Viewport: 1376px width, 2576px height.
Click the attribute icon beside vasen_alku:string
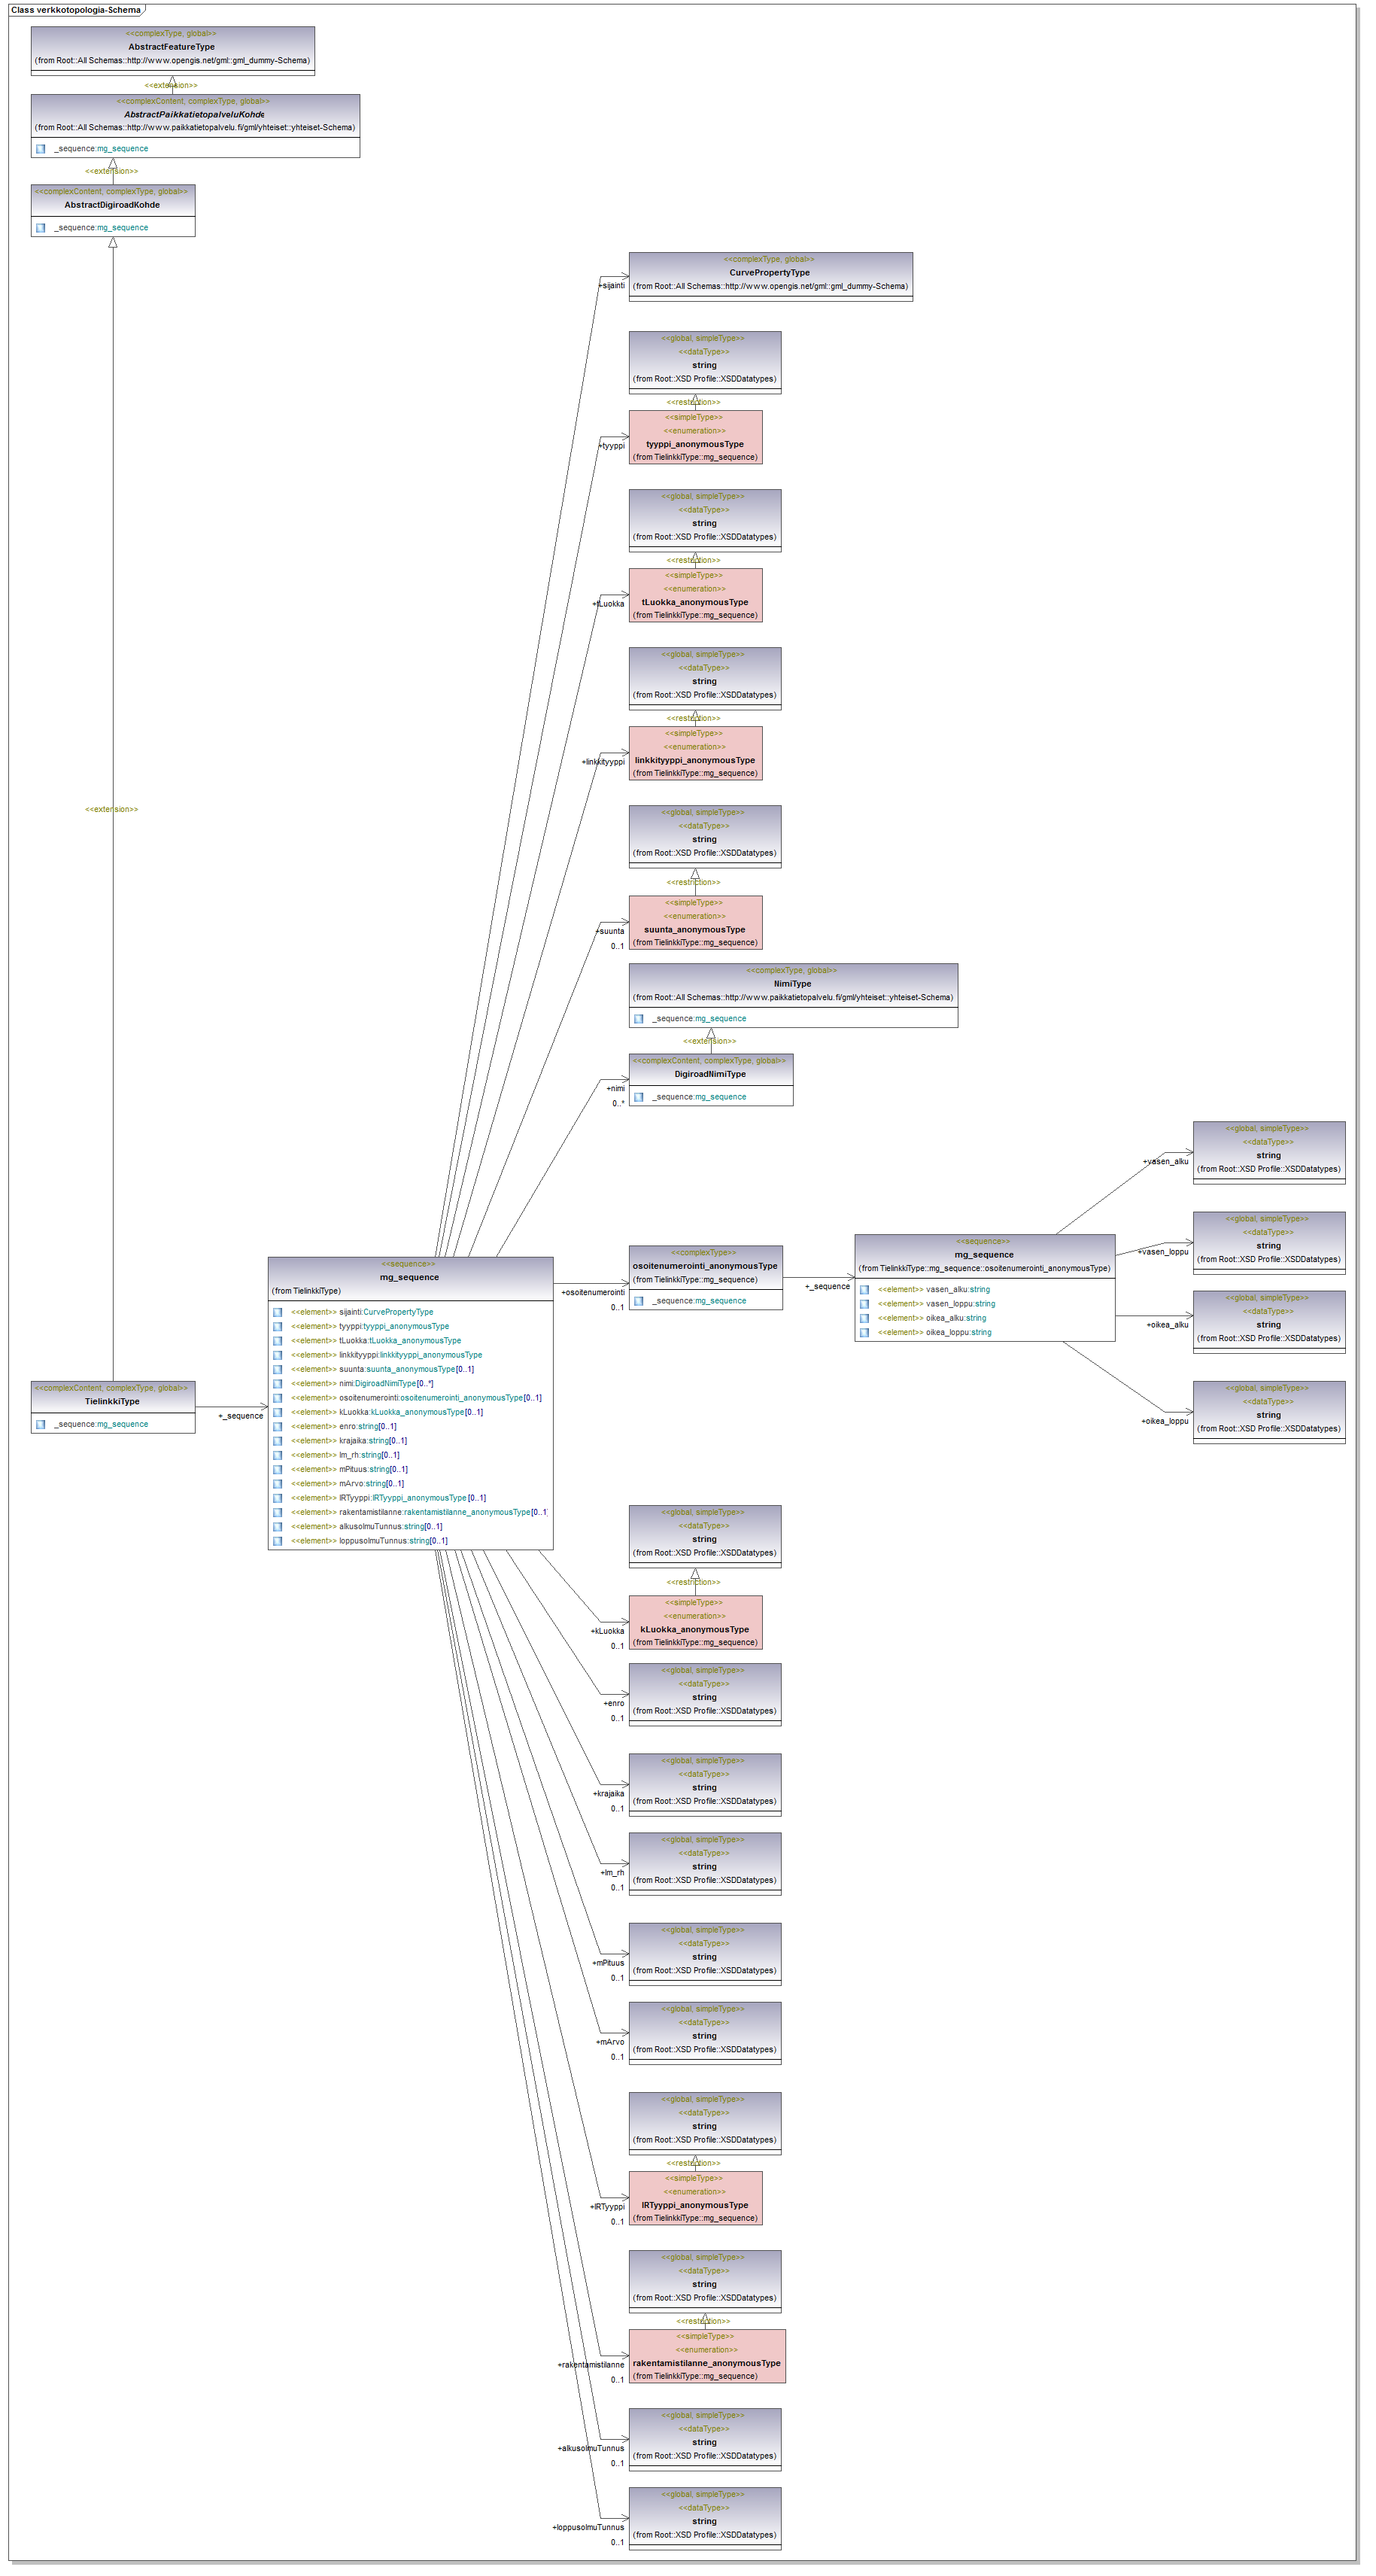click(x=864, y=1290)
